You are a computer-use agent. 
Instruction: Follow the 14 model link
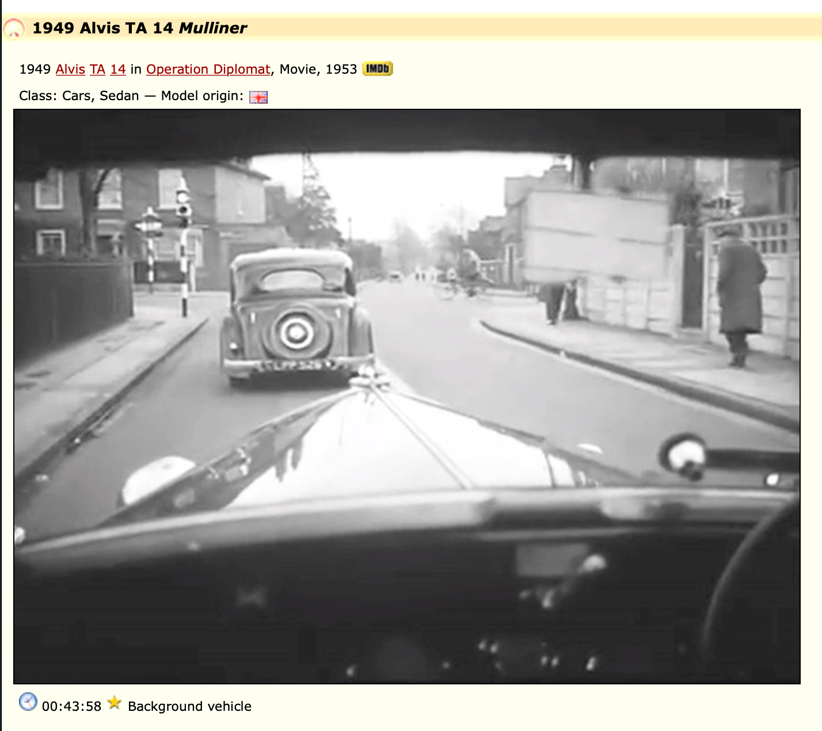tap(118, 70)
